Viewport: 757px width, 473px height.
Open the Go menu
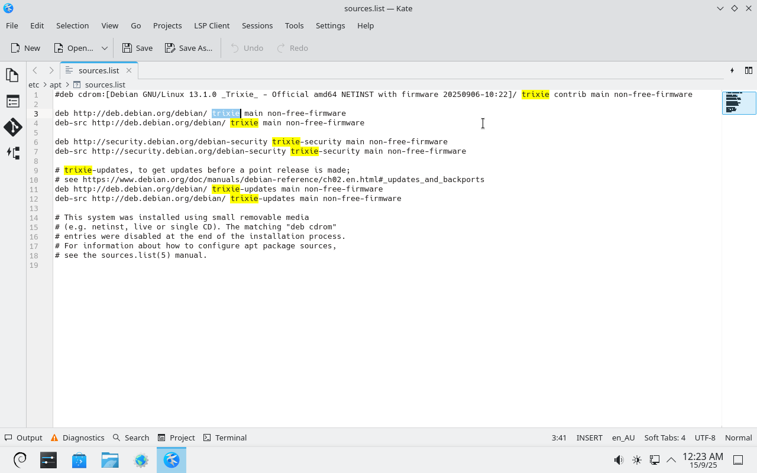[x=136, y=25]
